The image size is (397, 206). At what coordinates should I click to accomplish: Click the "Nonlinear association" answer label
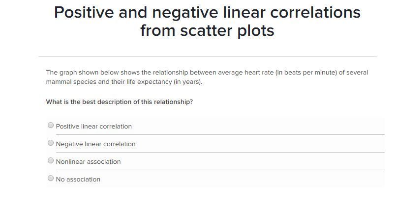click(88, 162)
